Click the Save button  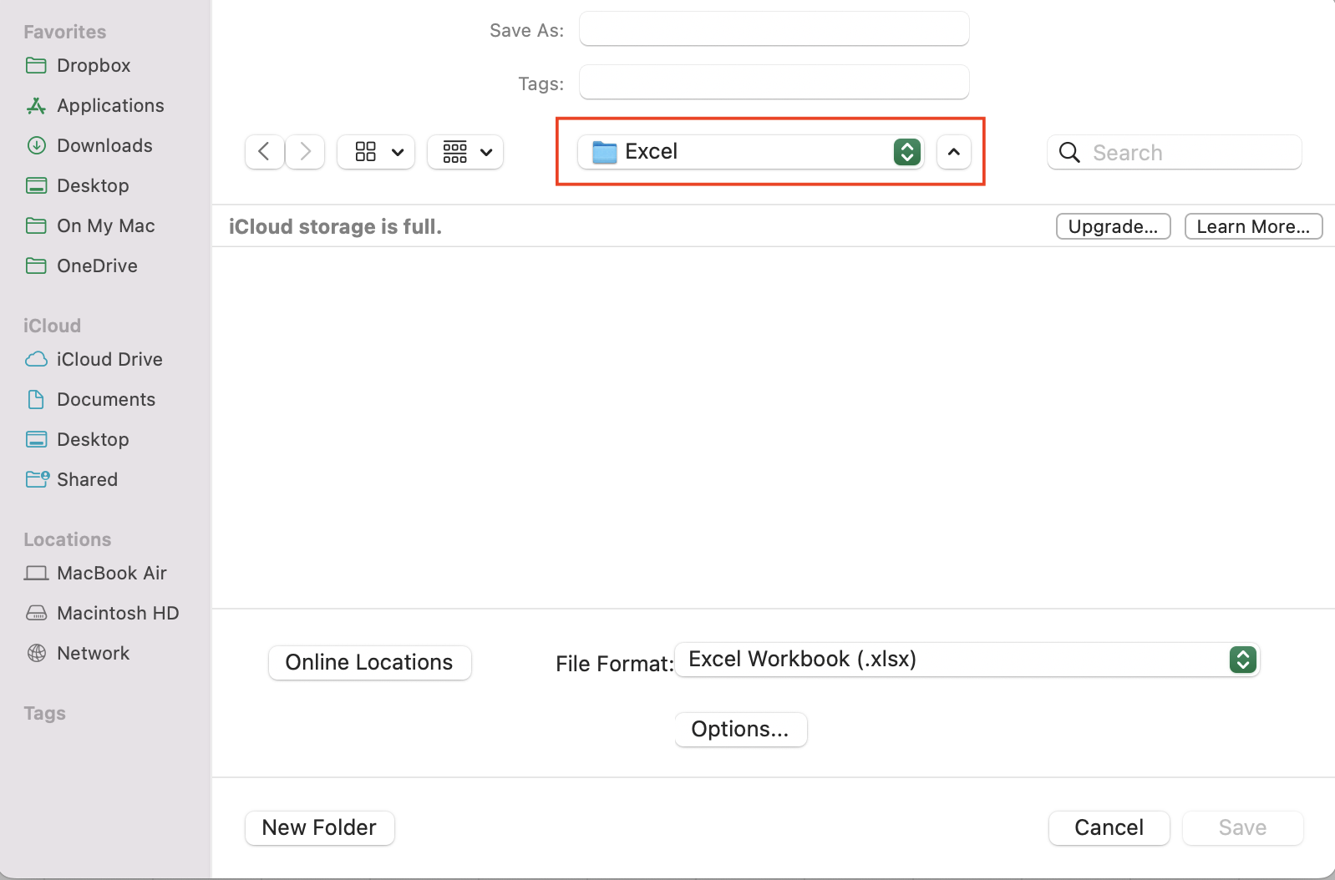[1243, 827]
